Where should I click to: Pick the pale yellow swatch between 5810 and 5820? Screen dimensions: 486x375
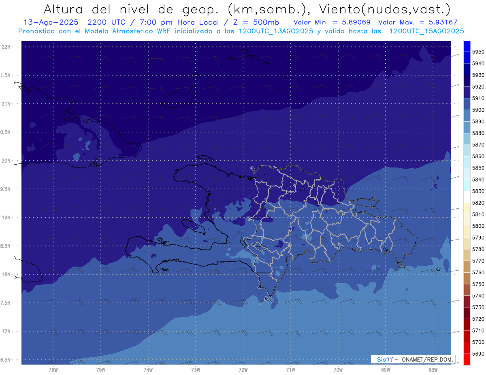coord(467,208)
